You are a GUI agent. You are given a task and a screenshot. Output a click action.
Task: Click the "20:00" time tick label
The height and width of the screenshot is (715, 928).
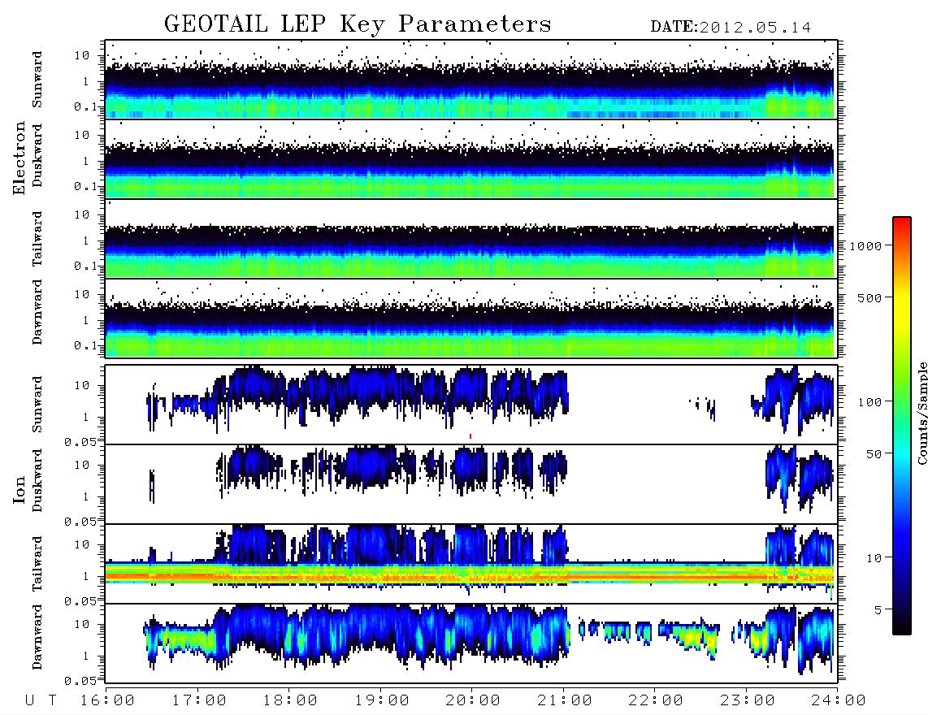pos(473,701)
